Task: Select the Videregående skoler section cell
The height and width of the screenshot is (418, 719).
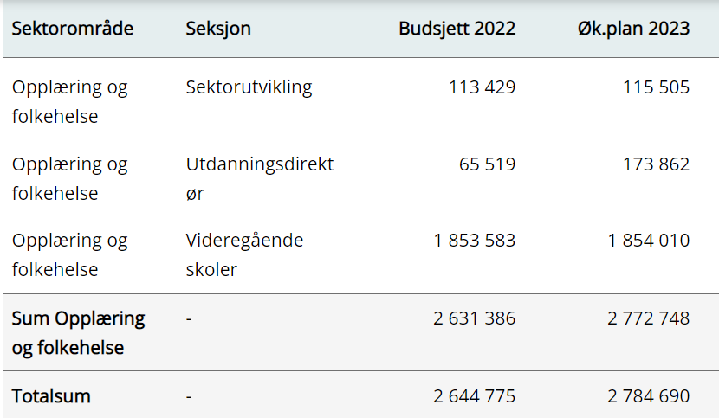Action: (244, 254)
